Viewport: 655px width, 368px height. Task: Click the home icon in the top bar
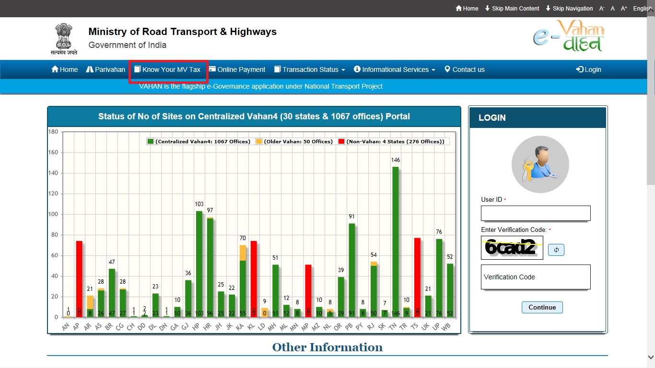pyautogui.click(x=459, y=9)
